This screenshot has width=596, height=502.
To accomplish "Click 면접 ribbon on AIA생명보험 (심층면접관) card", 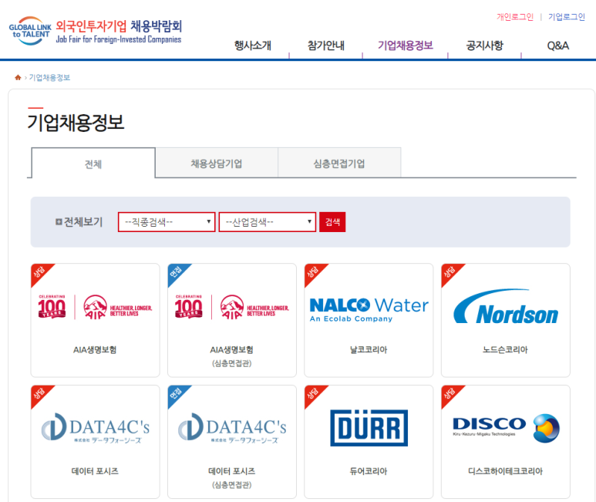I will click(177, 272).
